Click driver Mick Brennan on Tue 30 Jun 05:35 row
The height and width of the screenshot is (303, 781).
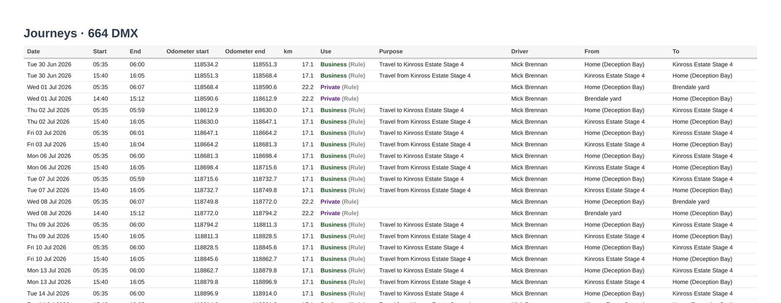click(529, 64)
